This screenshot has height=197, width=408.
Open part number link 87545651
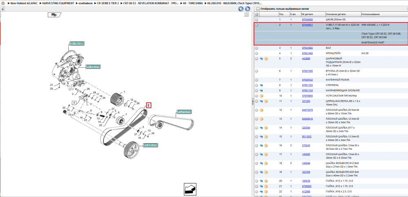tap(307, 25)
